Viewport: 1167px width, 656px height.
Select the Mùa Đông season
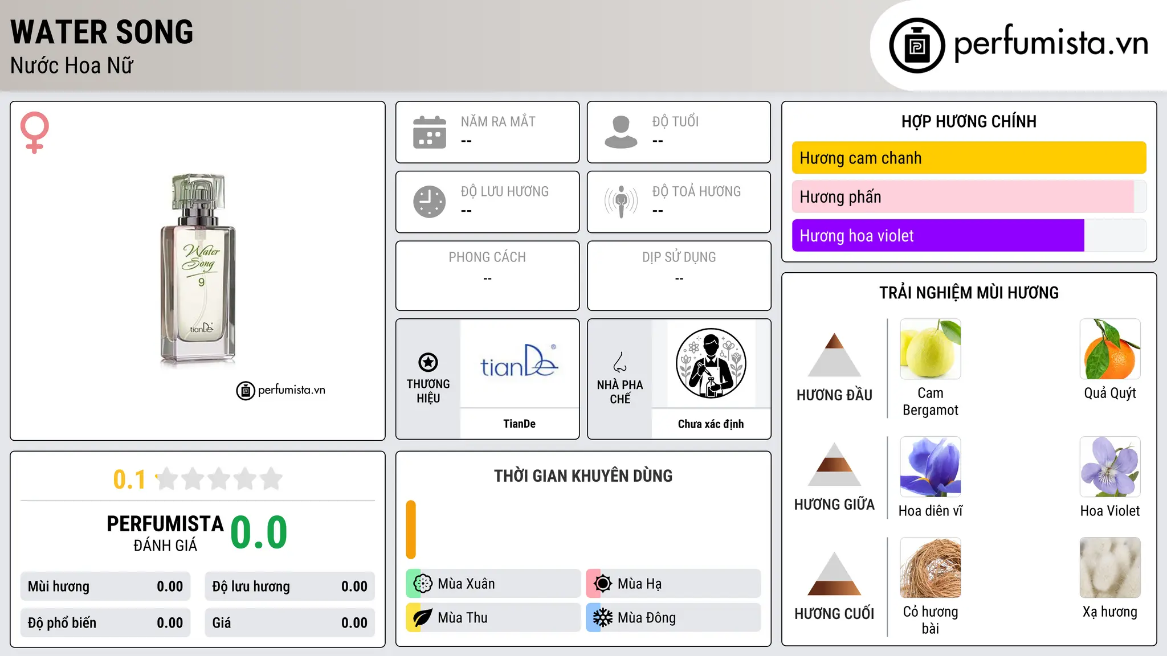[x=673, y=618]
